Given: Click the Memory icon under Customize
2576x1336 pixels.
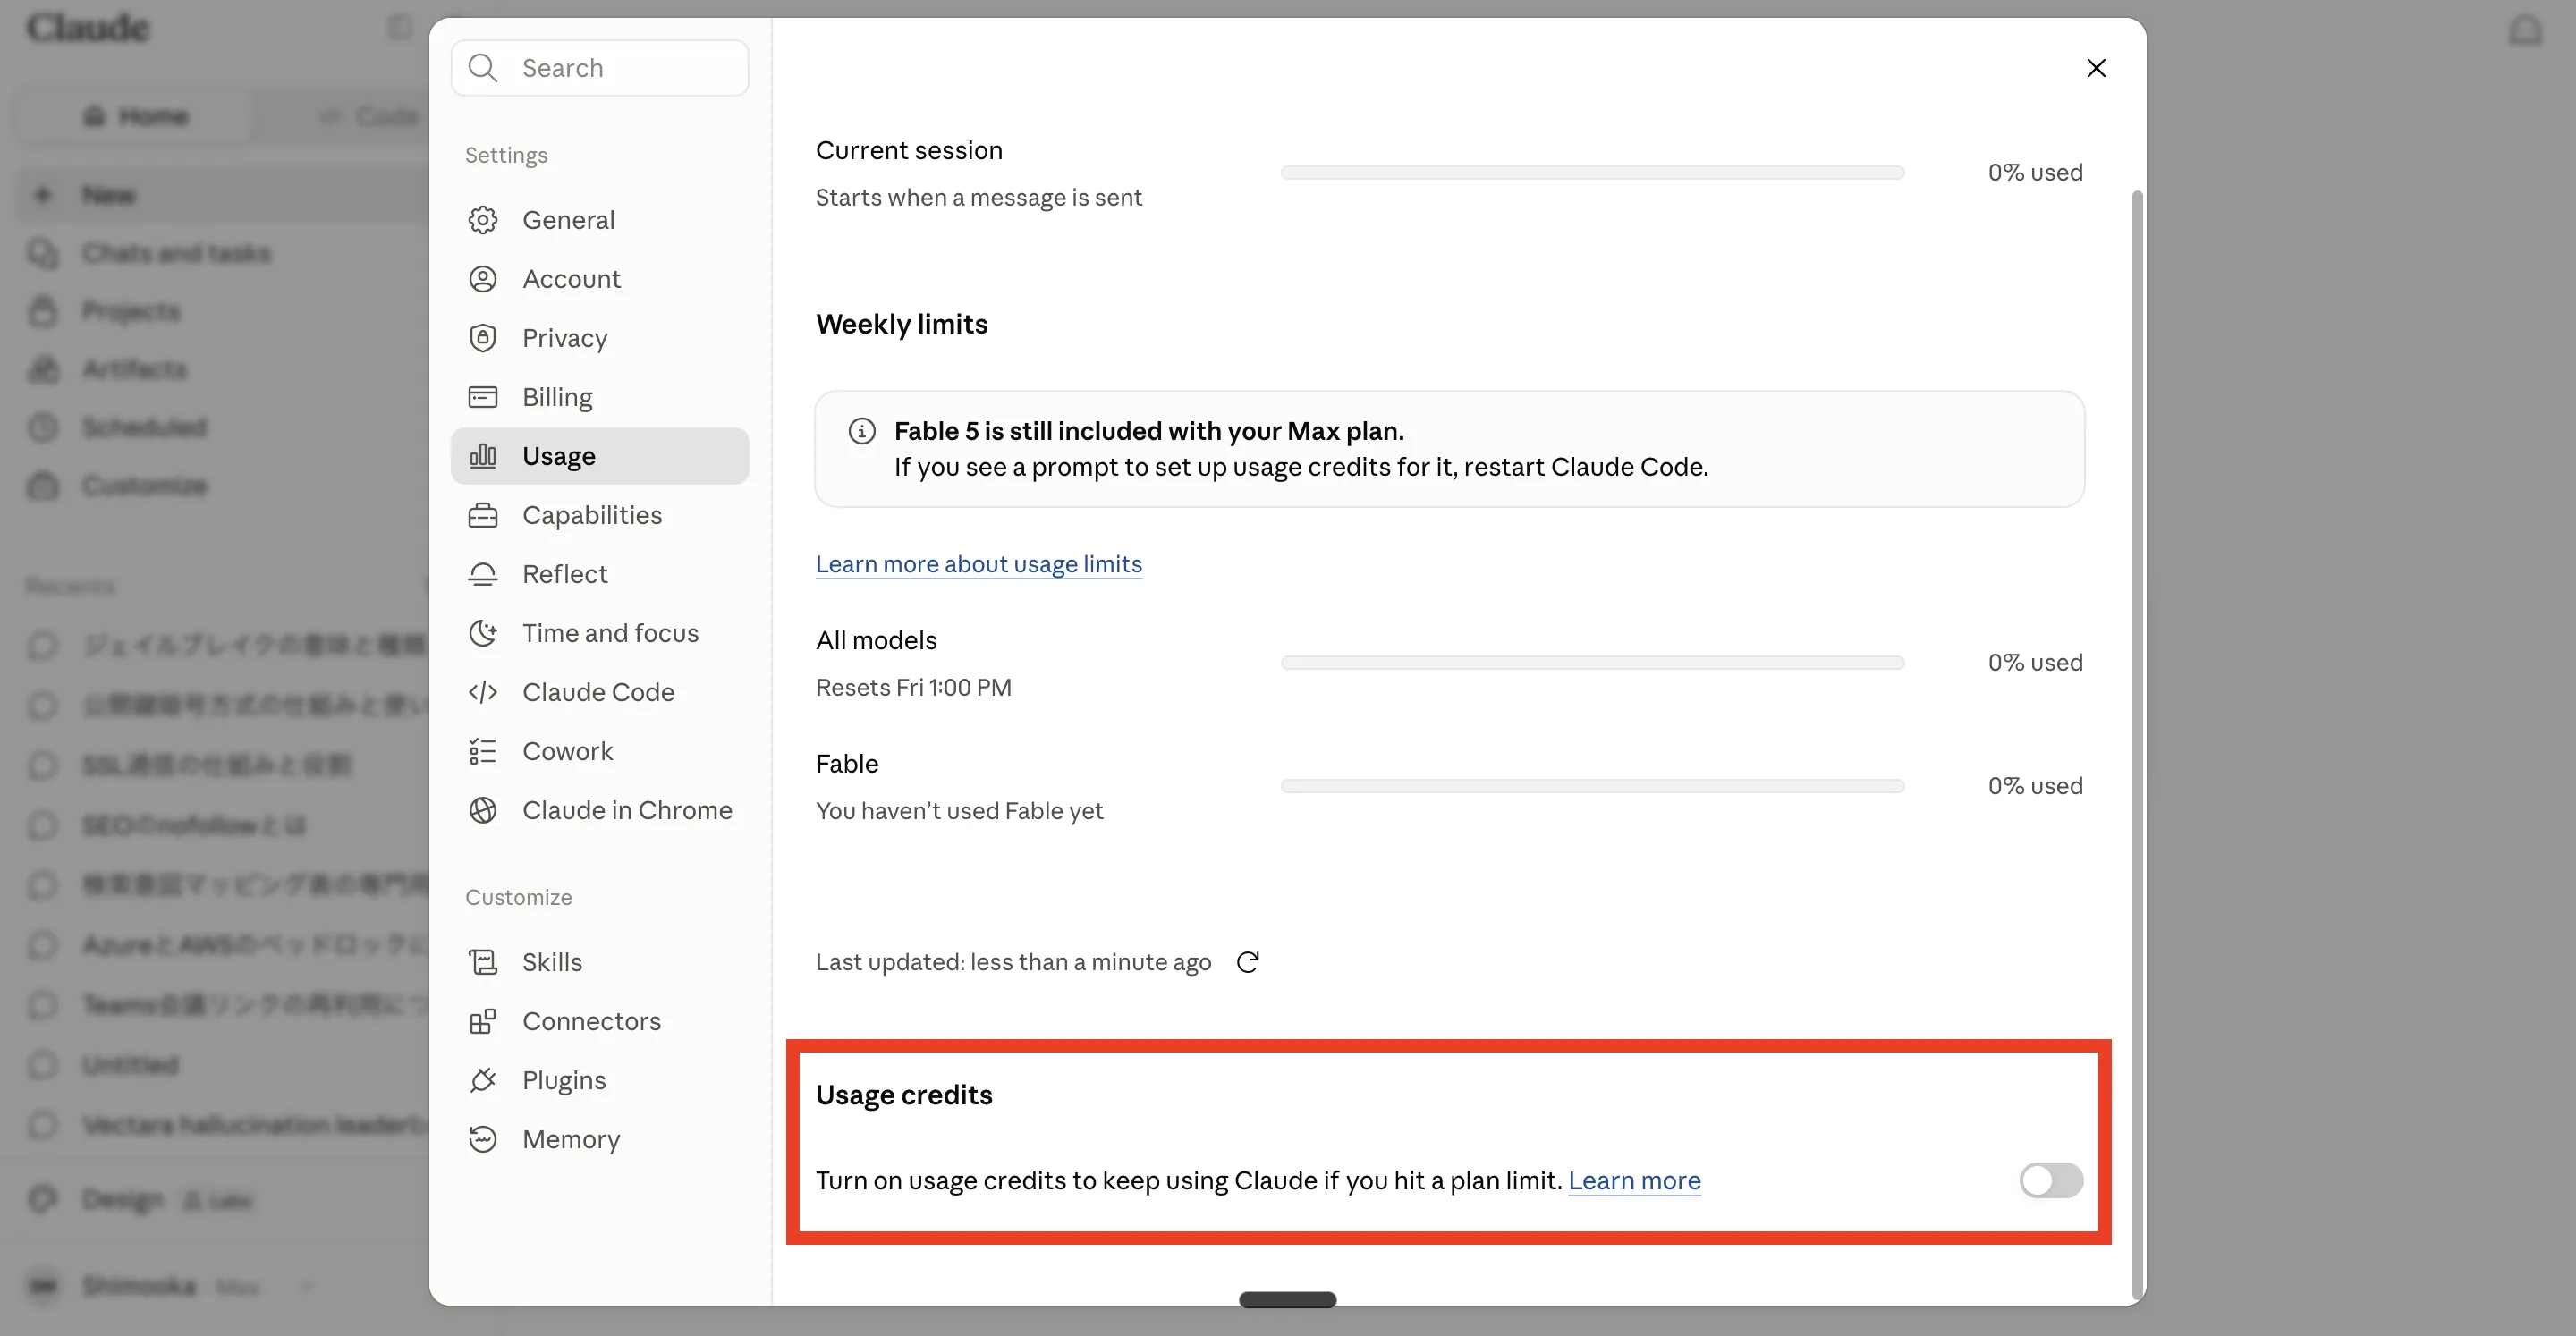Looking at the screenshot, I should [x=483, y=1139].
